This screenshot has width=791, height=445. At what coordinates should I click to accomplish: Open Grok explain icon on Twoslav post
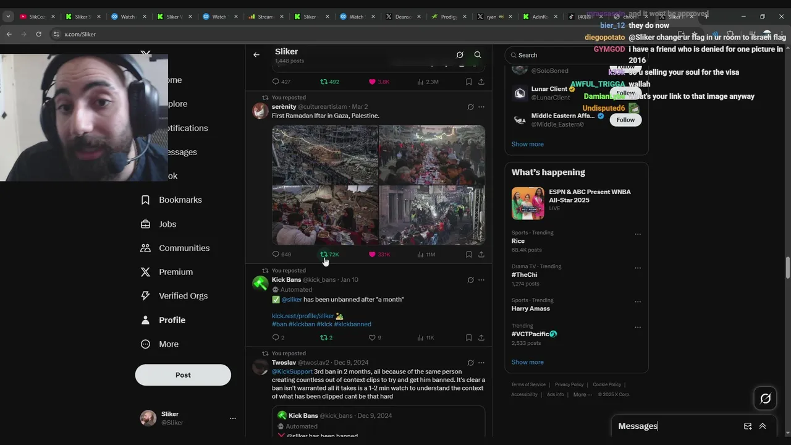[x=470, y=363]
